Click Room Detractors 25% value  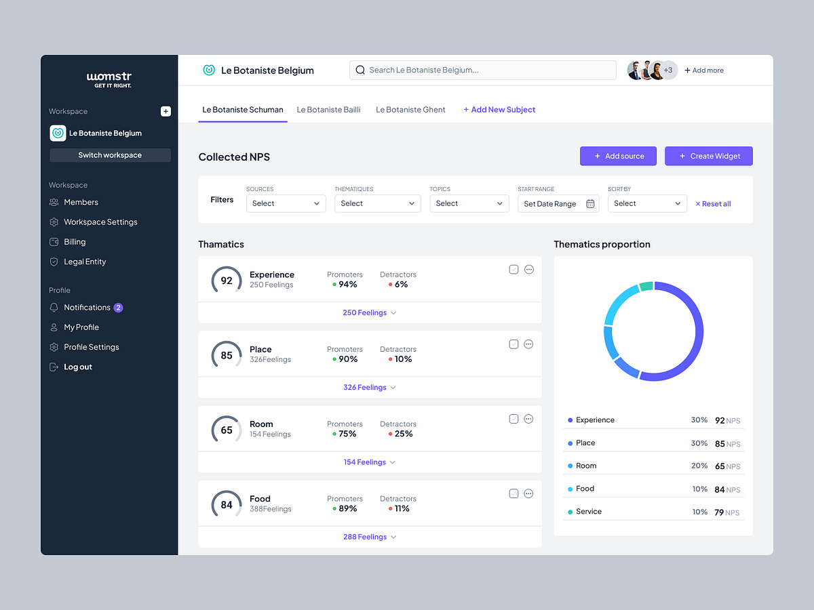[x=404, y=434]
